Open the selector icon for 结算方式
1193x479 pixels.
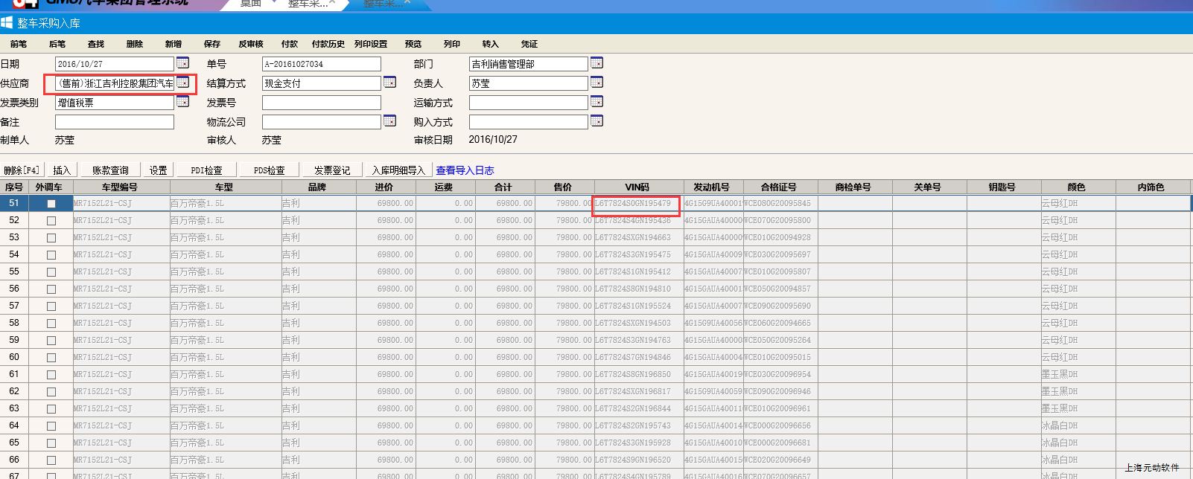(x=389, y=83)
